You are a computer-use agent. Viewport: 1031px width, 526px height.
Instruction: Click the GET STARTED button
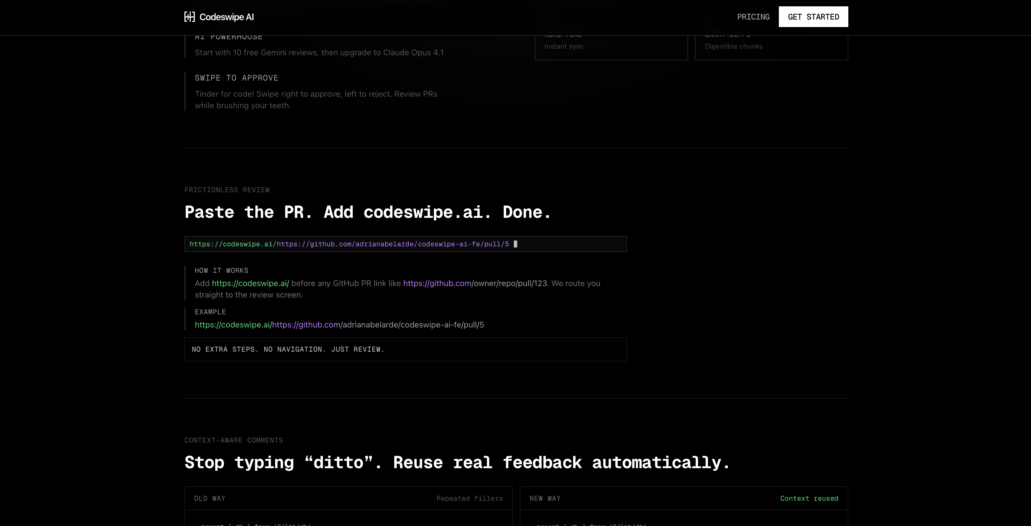813,17
